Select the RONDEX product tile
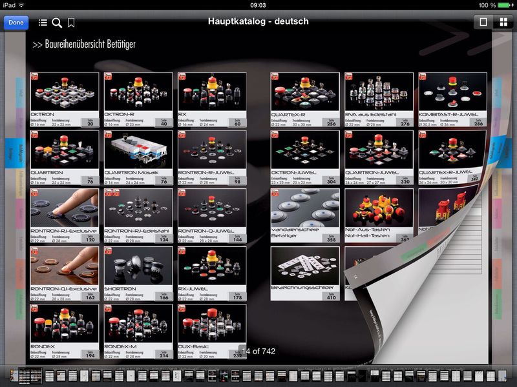This screenshot has height=387, width=517. (65, 332)
